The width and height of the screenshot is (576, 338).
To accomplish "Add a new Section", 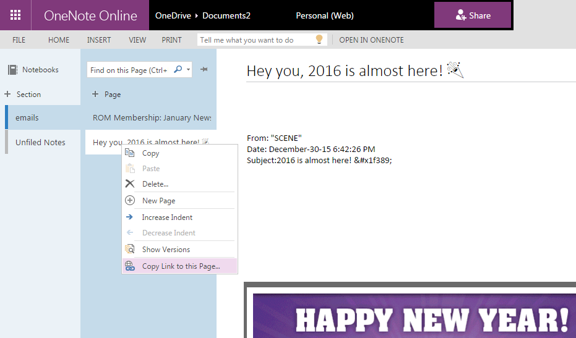I will click(23, 95).
